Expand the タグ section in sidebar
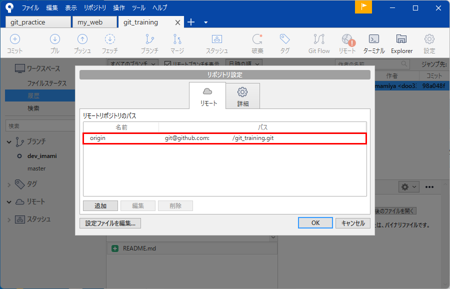The height and width of the screenshot is (289, 450). [9, 184]
